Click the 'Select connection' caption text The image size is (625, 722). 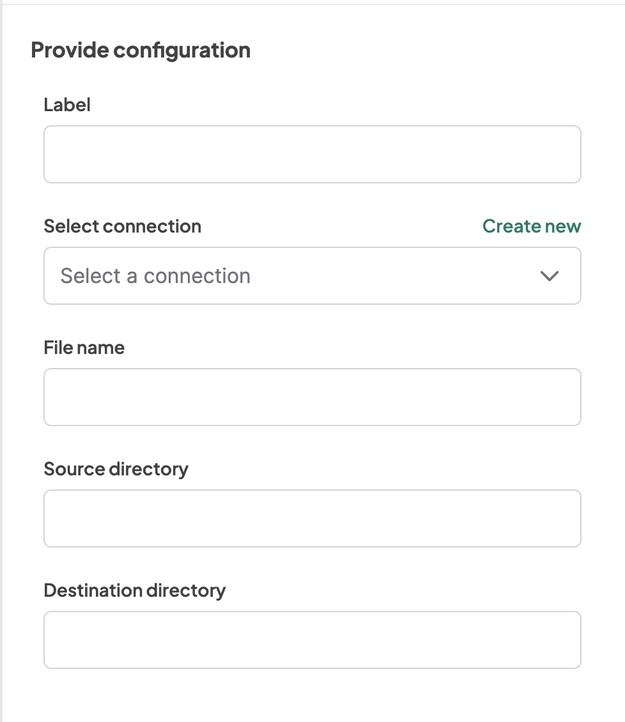coord(122,226)
